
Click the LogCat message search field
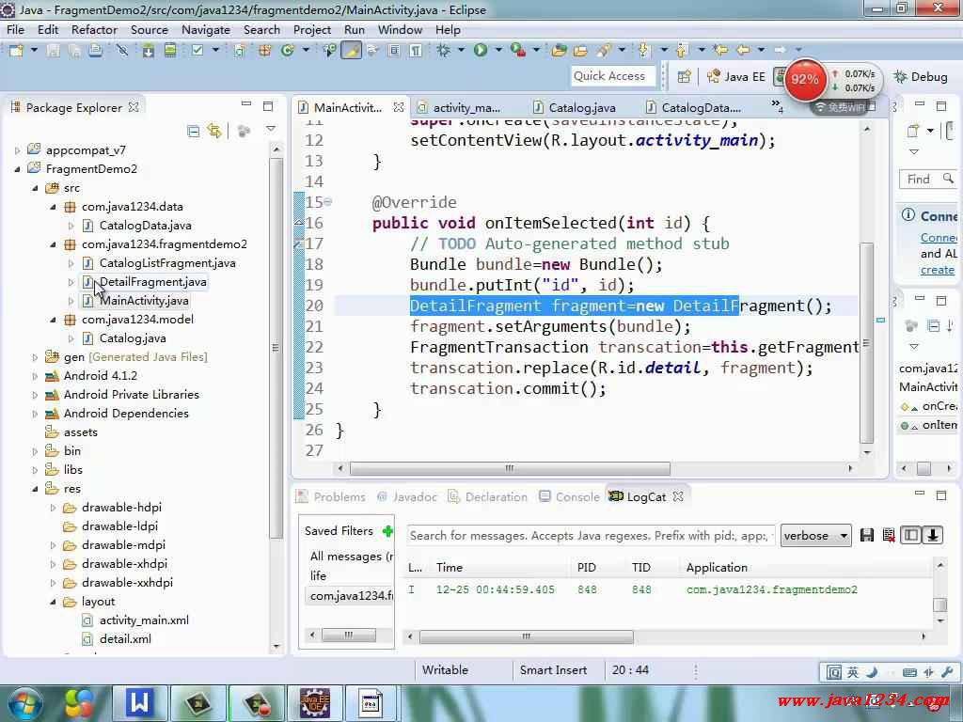[x=591, y=536]
